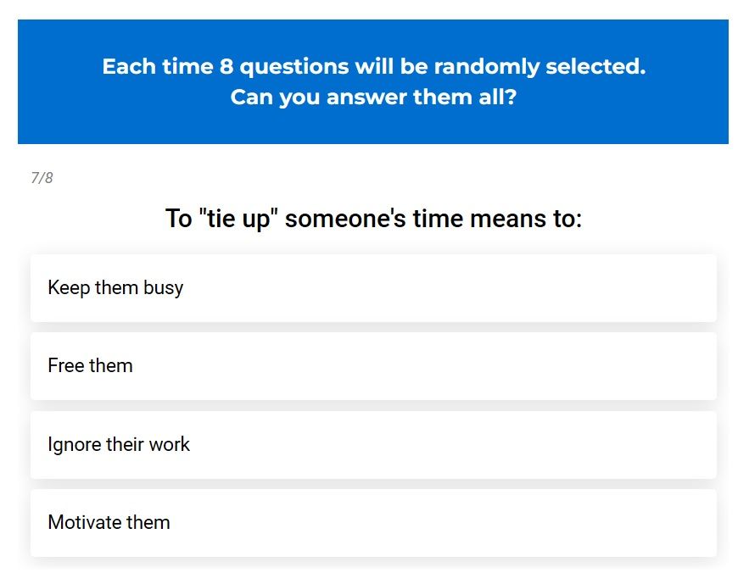
Task: Choose the "Free them" answer option
Action: pos(373,366)
